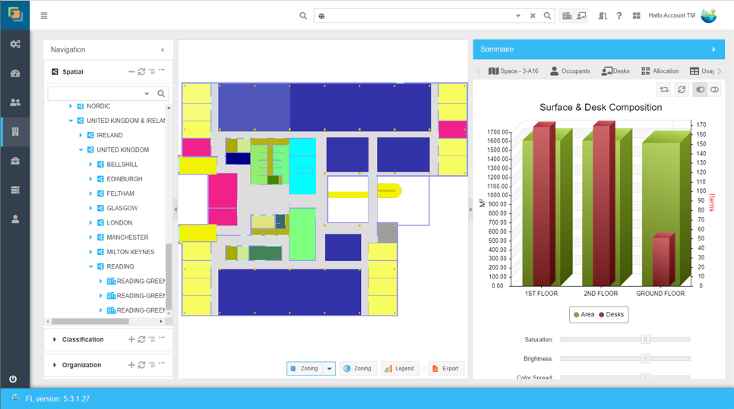Click the app logo in the top-left corner
This screenshot has height=409, width=734.
(x=15, y=14)
